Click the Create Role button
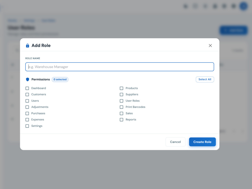The image size is (252, 189). click(x=202, y=142)
